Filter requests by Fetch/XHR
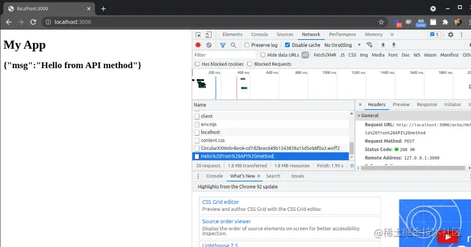The width and height of the screenshot is (471, 247). click(325, 55)
